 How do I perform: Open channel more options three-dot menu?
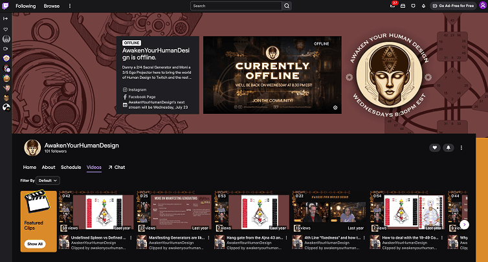[x=461, y=147]
